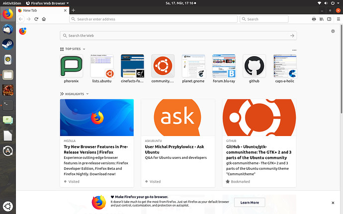Open github top site
This screenshot has width=343, height=214.
254,69
